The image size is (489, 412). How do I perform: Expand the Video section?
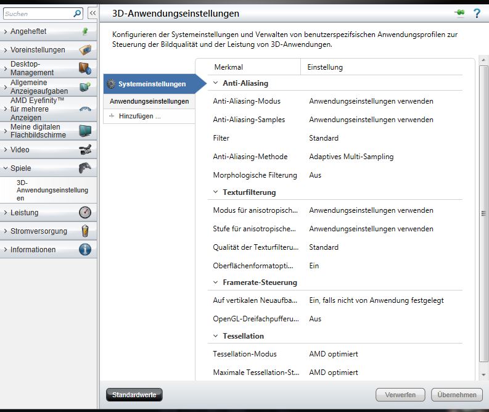point(6,150)
